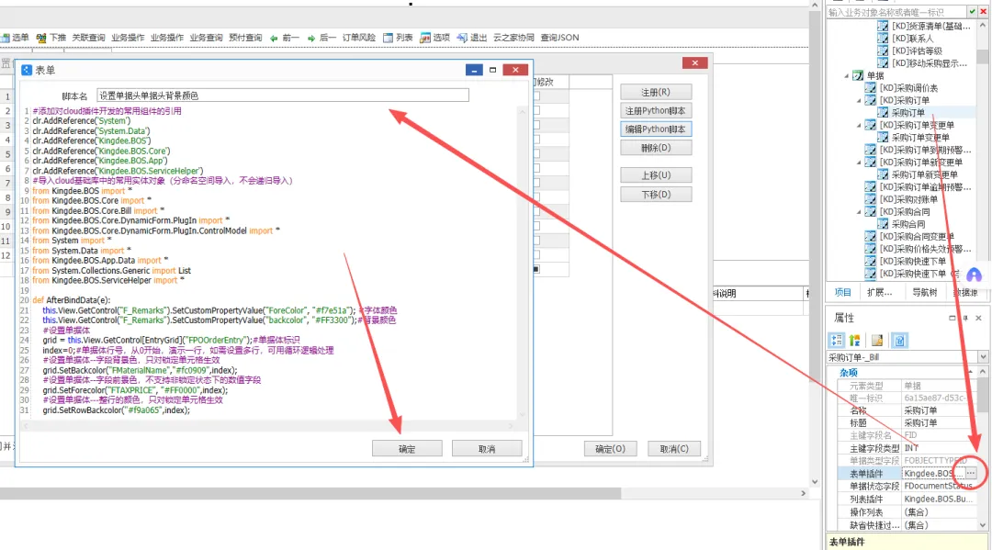Select [KD]采购调价表 node in tree
Screen dimensions: 992x550
pos(908,88)
